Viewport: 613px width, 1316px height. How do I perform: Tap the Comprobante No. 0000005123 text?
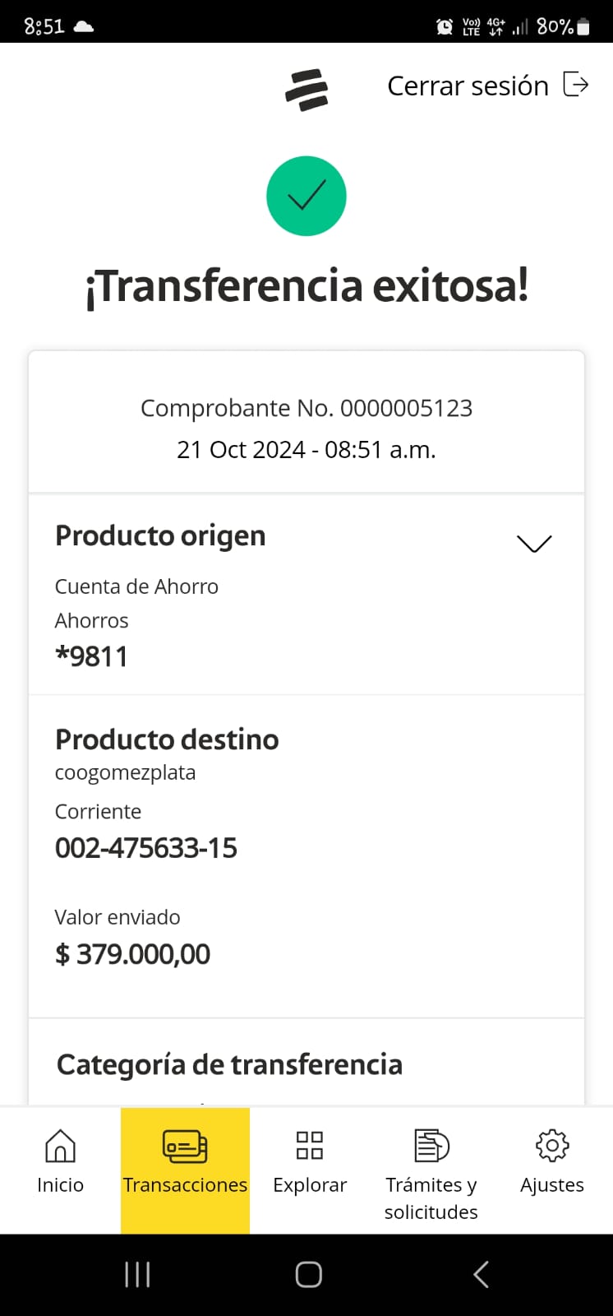point(306,408)
